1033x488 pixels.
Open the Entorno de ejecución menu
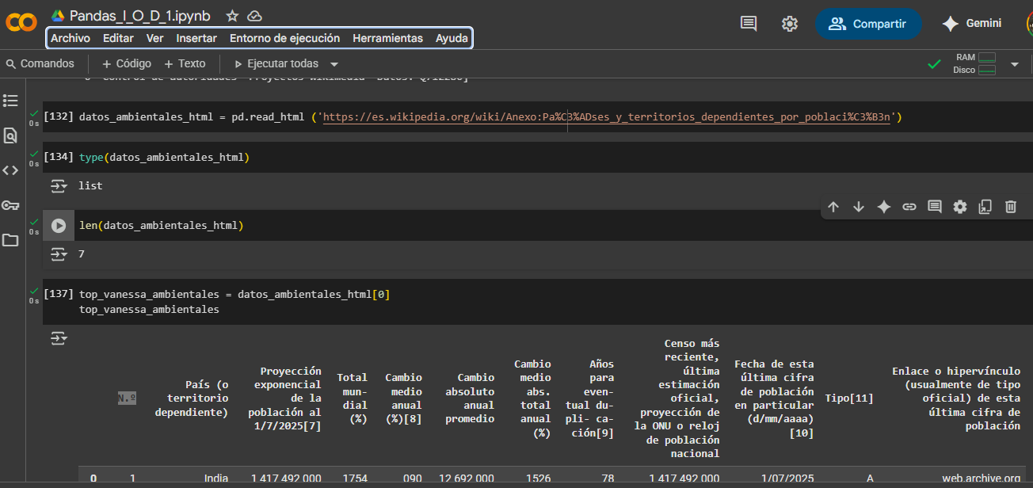pyautogui.click(x=284, y=38)
